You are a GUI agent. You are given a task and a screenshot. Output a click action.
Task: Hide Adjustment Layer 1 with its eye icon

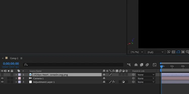pyautogui.click(x=2, y=82)
